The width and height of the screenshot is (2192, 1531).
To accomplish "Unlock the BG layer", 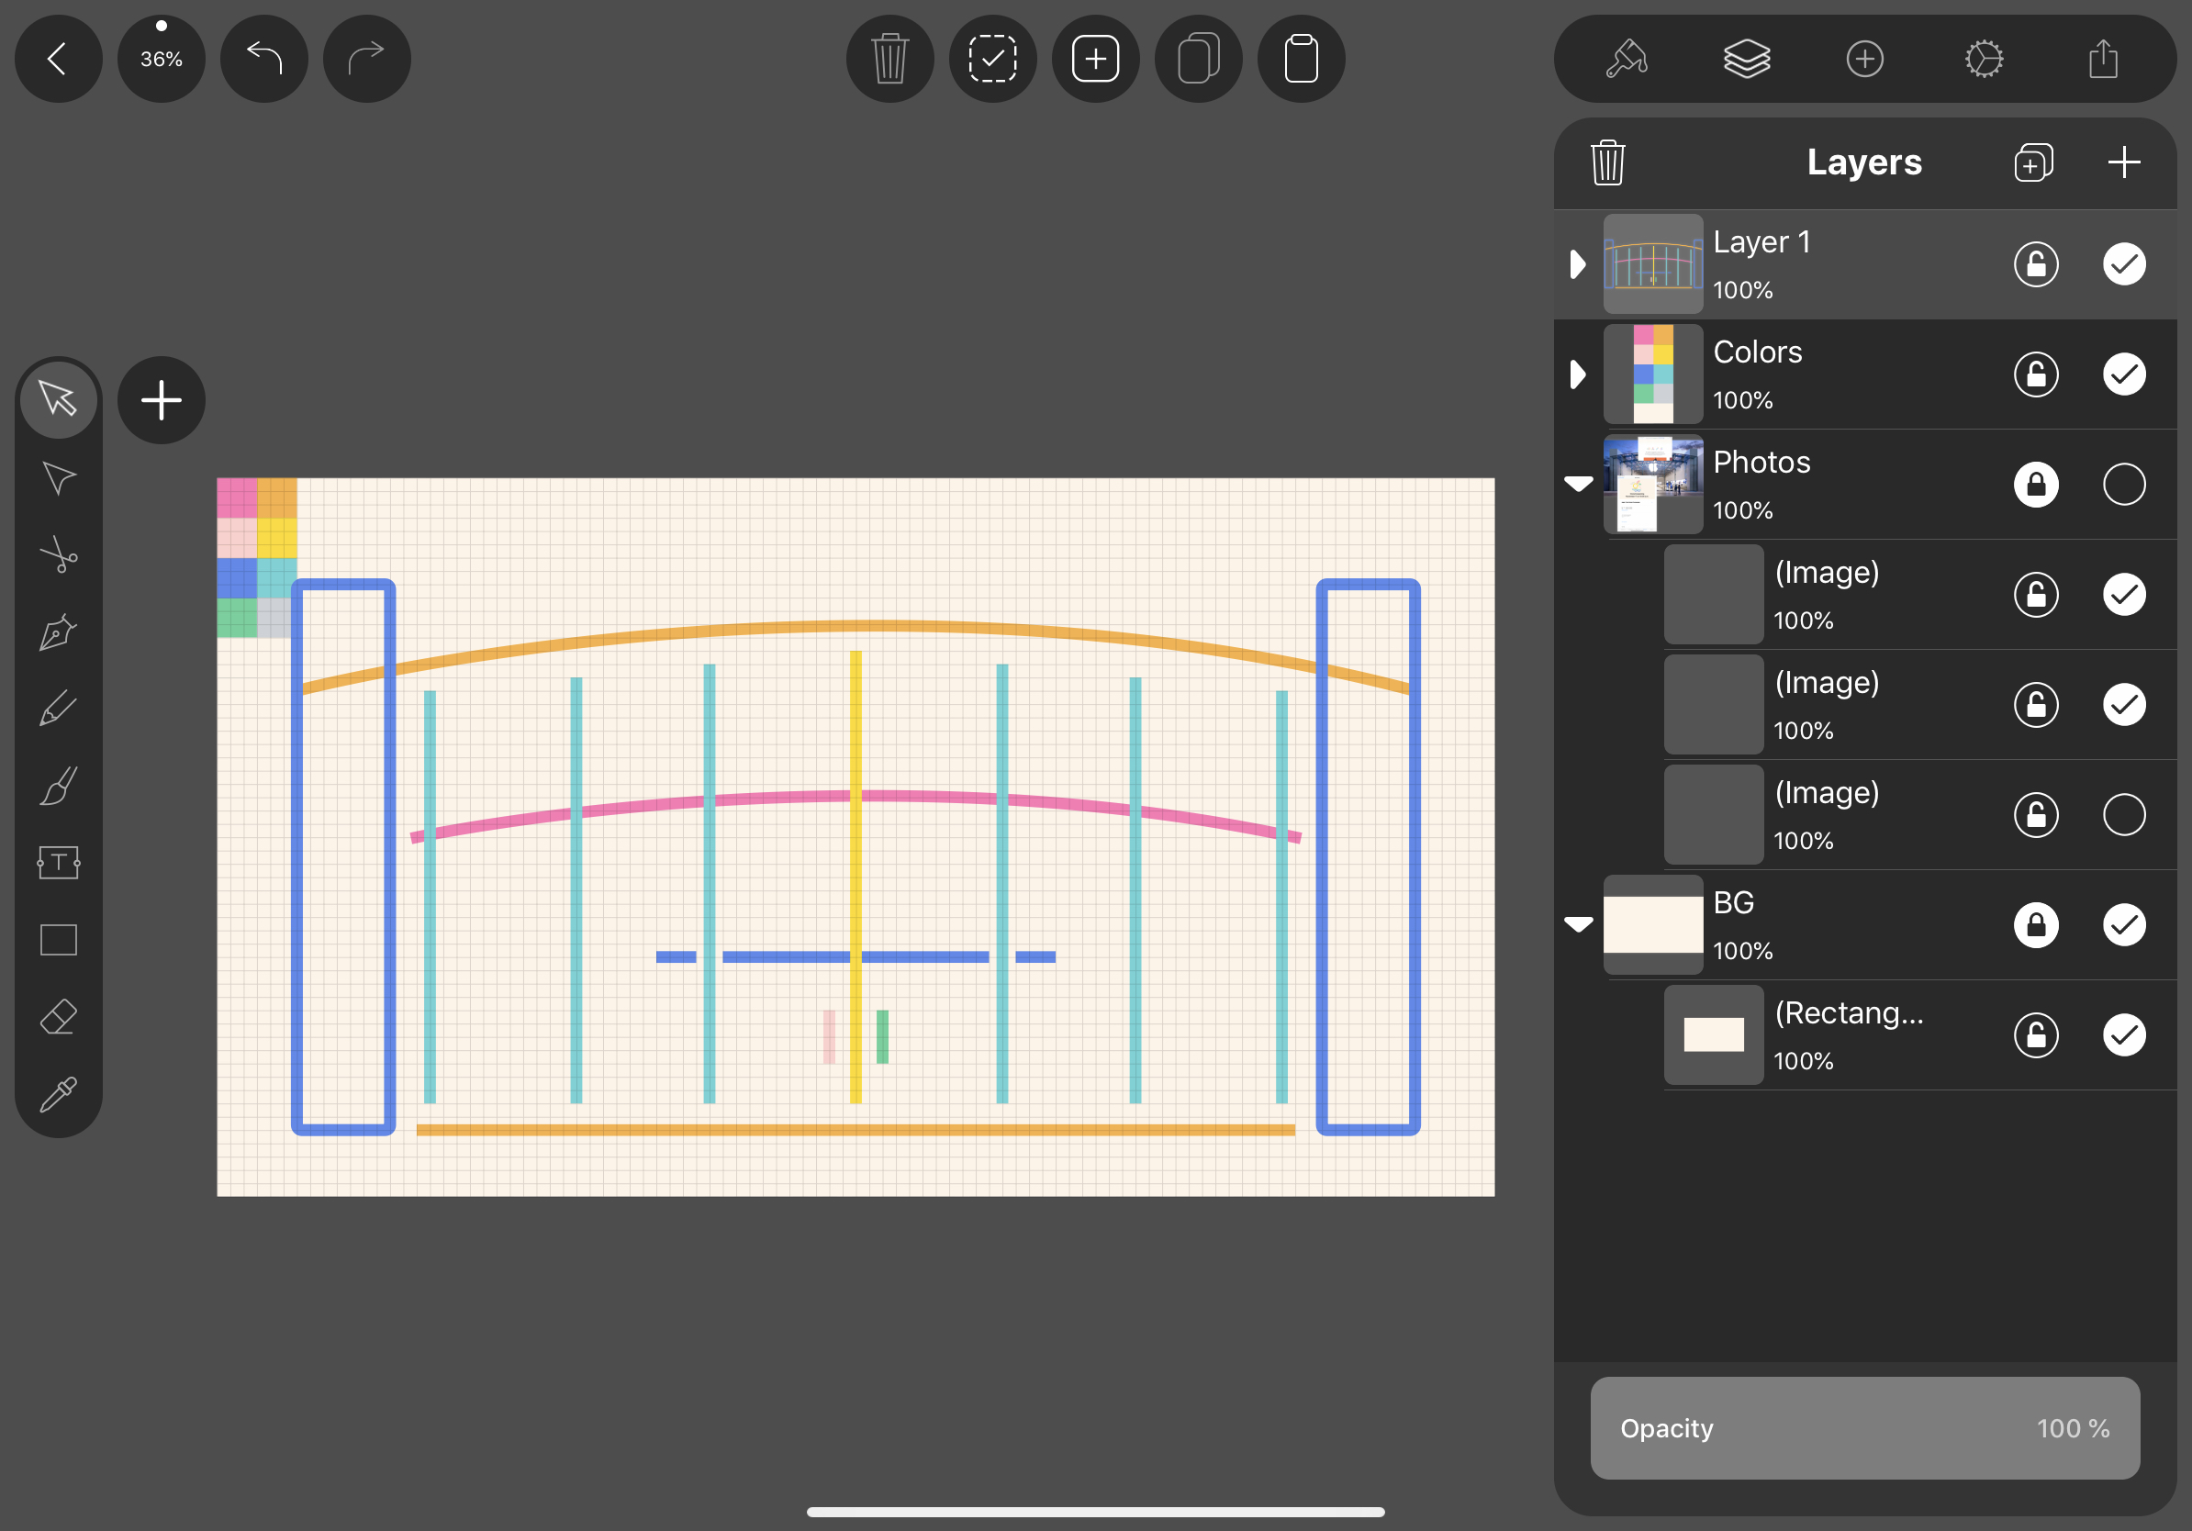I will pyautogui.click(x=2035, y=925).
